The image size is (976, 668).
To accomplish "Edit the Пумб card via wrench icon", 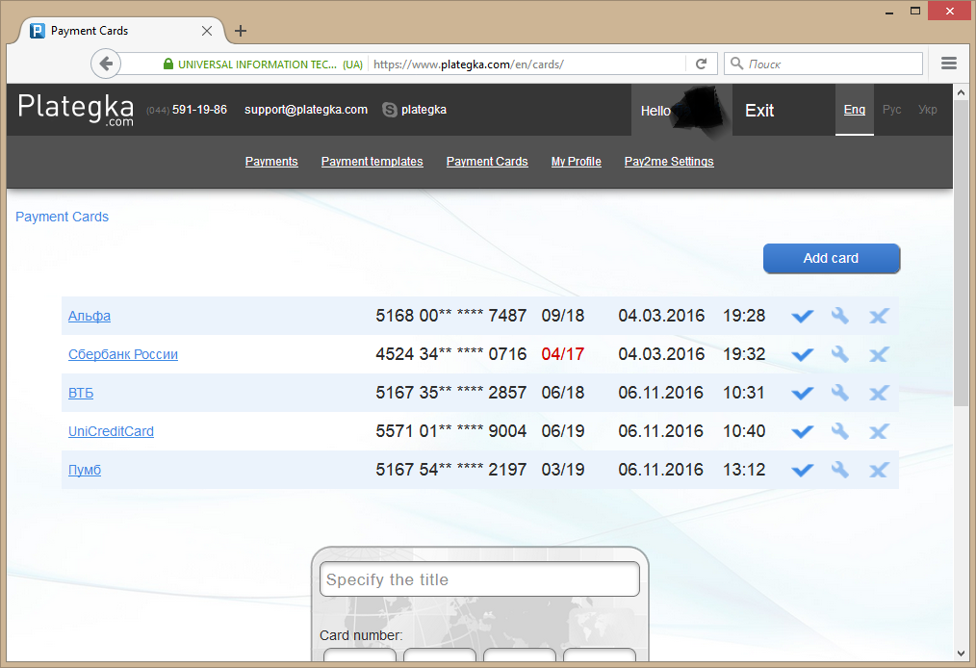I will (x=840, y=470).
